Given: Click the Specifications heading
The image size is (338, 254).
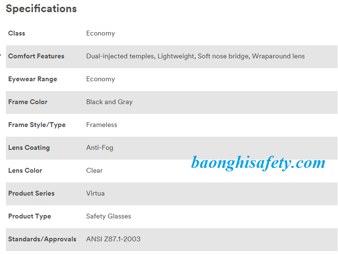Looking at the screenshot, I should (x=41, y=9).
